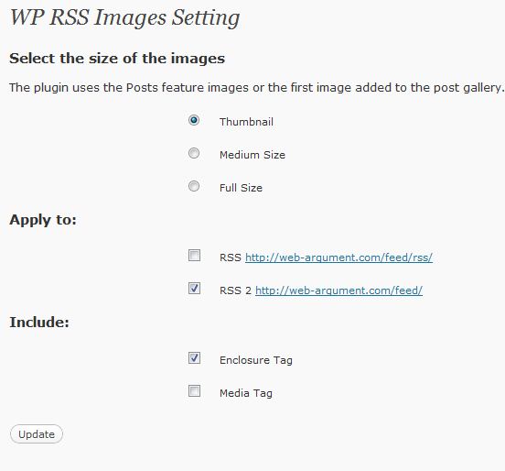Screen dimensions: 505x471
Task: Click the Medium Size label text
Action: point(252,155)
